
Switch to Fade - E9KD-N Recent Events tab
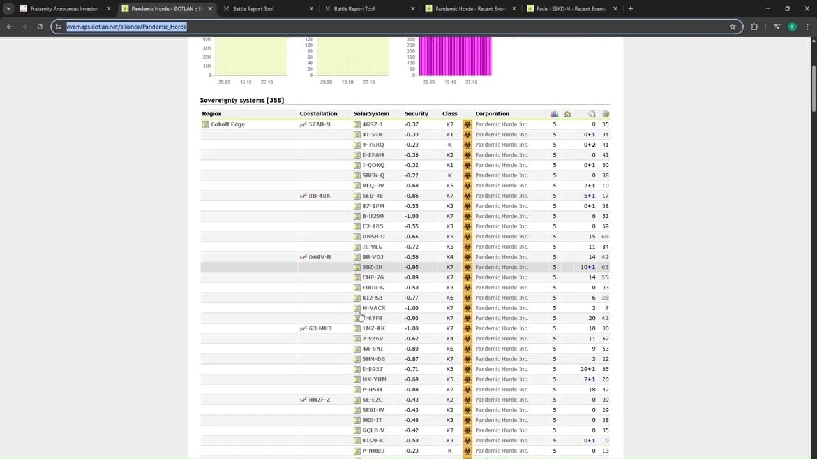(571, 9)
